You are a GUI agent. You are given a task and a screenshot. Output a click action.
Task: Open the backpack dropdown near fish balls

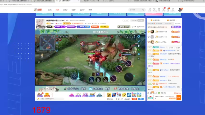(x=110, y=99)
